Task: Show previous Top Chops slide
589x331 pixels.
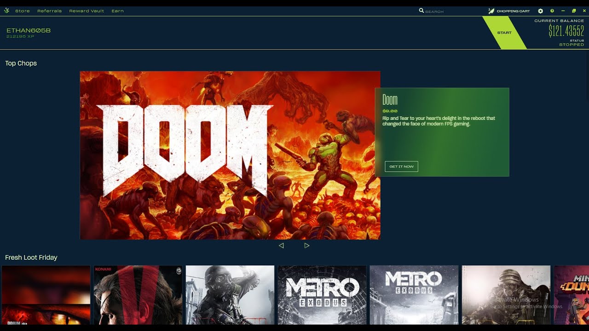Action: point(281,245)
